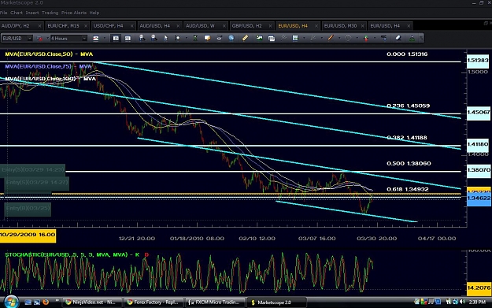Toggle the first highlighted chart view button
Viewport: 492px width, 308px height.
click(116, 39)
